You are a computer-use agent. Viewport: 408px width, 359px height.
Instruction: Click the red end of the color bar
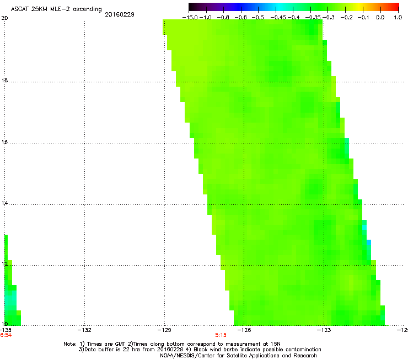point(395,7)
